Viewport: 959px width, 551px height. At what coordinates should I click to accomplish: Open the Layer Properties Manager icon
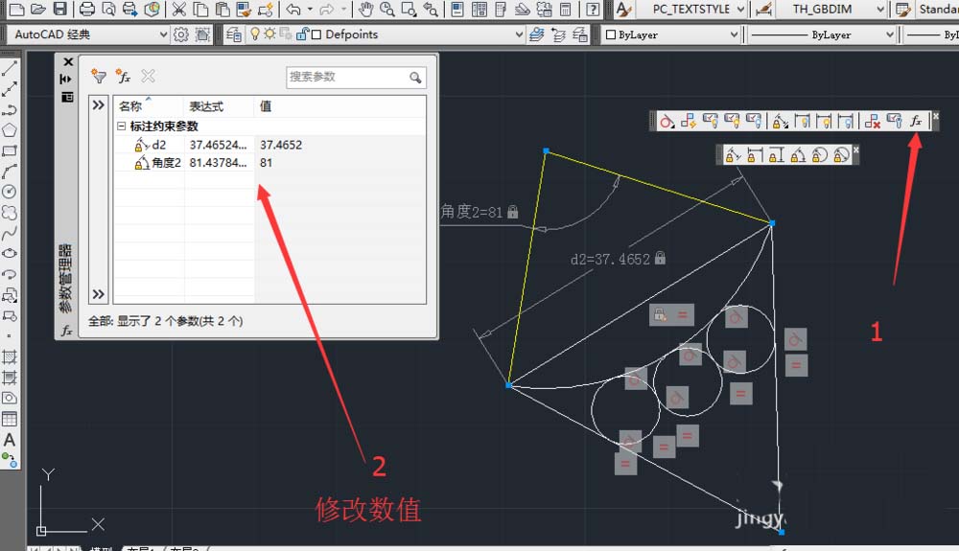pos(234,34)
